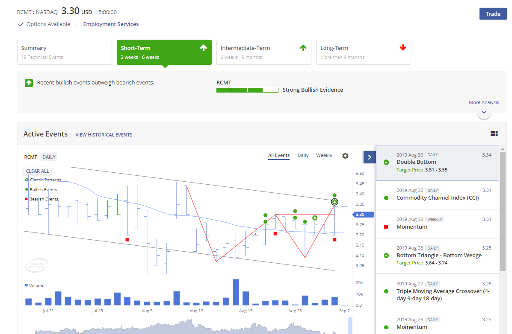
Task: Click red square beside weekly Momentum event
Action: coord(386,227)
